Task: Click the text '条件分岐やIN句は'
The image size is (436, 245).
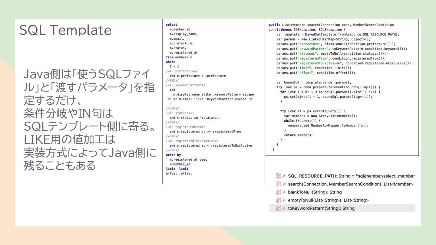Action: 68,114
